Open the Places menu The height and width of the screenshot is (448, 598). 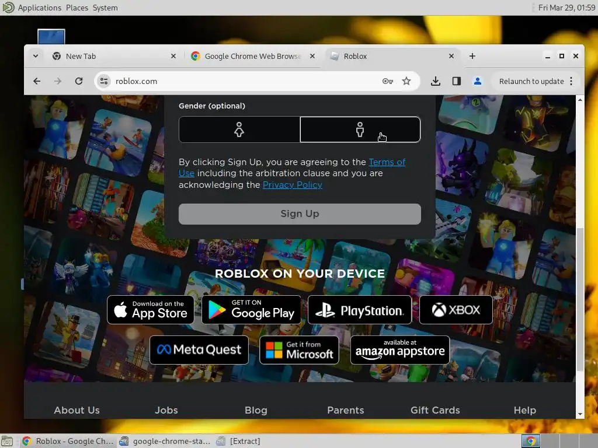77,8
